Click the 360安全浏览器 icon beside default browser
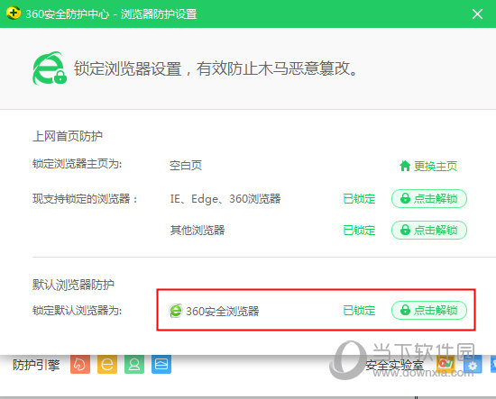This screenshot has height=399, width=496. [176, 311]
